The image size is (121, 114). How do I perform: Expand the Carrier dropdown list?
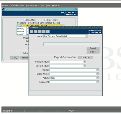pos(97,70)
